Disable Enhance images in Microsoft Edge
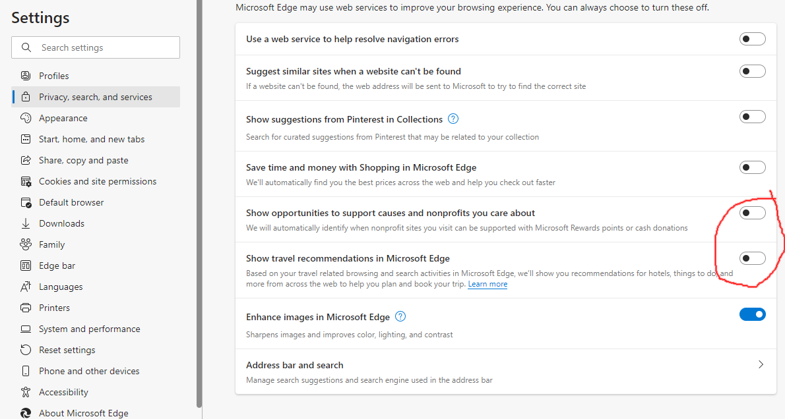 pos(752,315)
